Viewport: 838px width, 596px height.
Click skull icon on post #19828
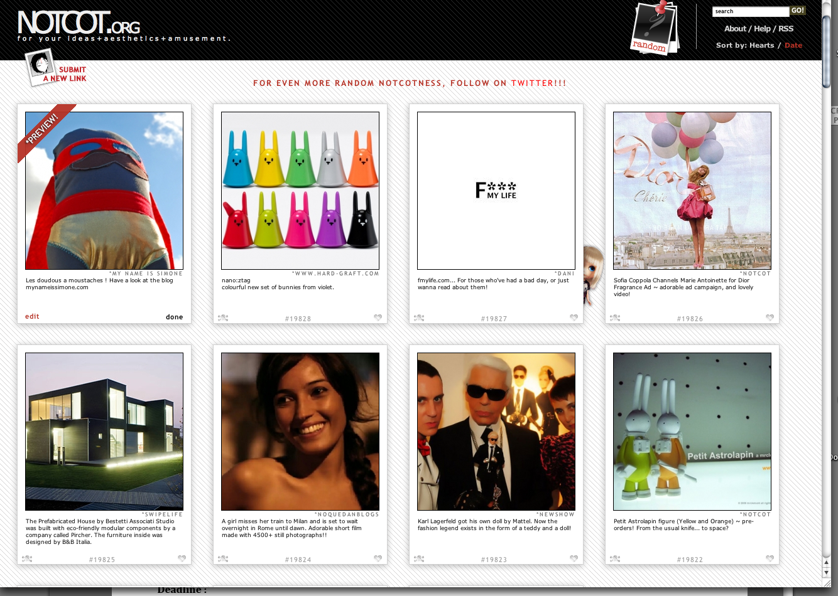tap(223, 318)
